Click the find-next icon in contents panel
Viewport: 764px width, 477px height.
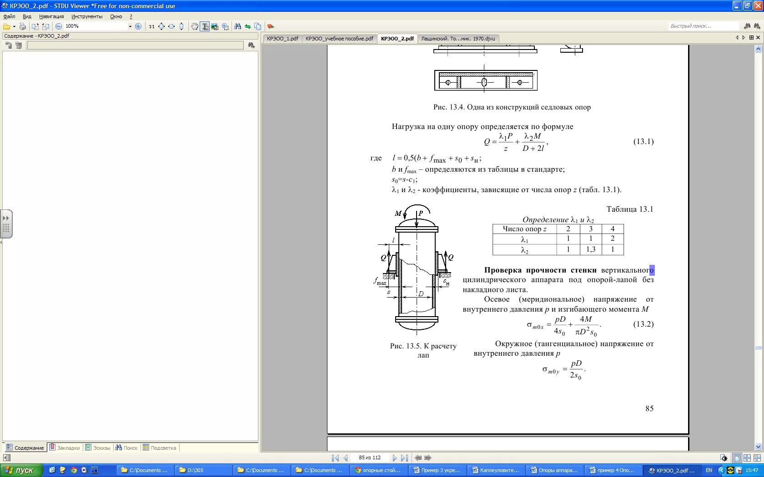(251, 45)
